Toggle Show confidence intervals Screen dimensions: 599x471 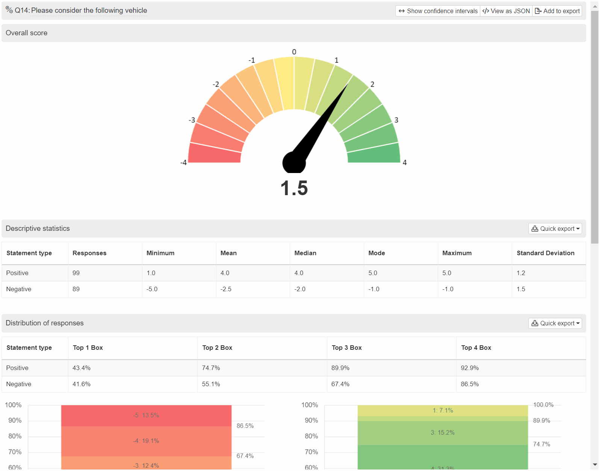pyautogui.click(x=438, y=11)
